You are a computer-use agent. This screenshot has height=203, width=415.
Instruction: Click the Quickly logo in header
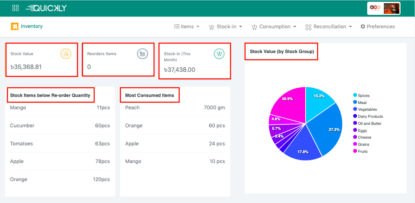[x=46, y=8]
